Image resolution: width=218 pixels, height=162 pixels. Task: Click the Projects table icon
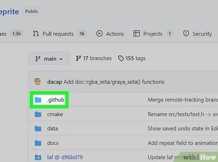136,33
